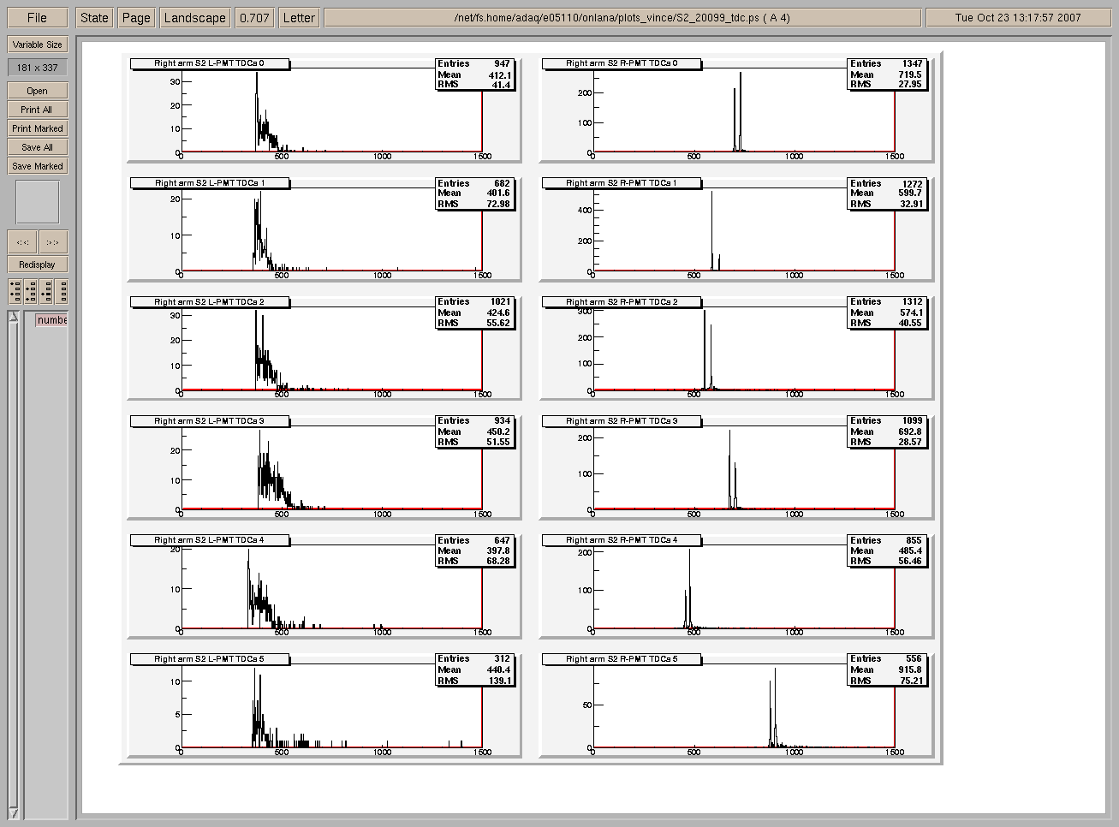Click the Save All button

(38, 147)
